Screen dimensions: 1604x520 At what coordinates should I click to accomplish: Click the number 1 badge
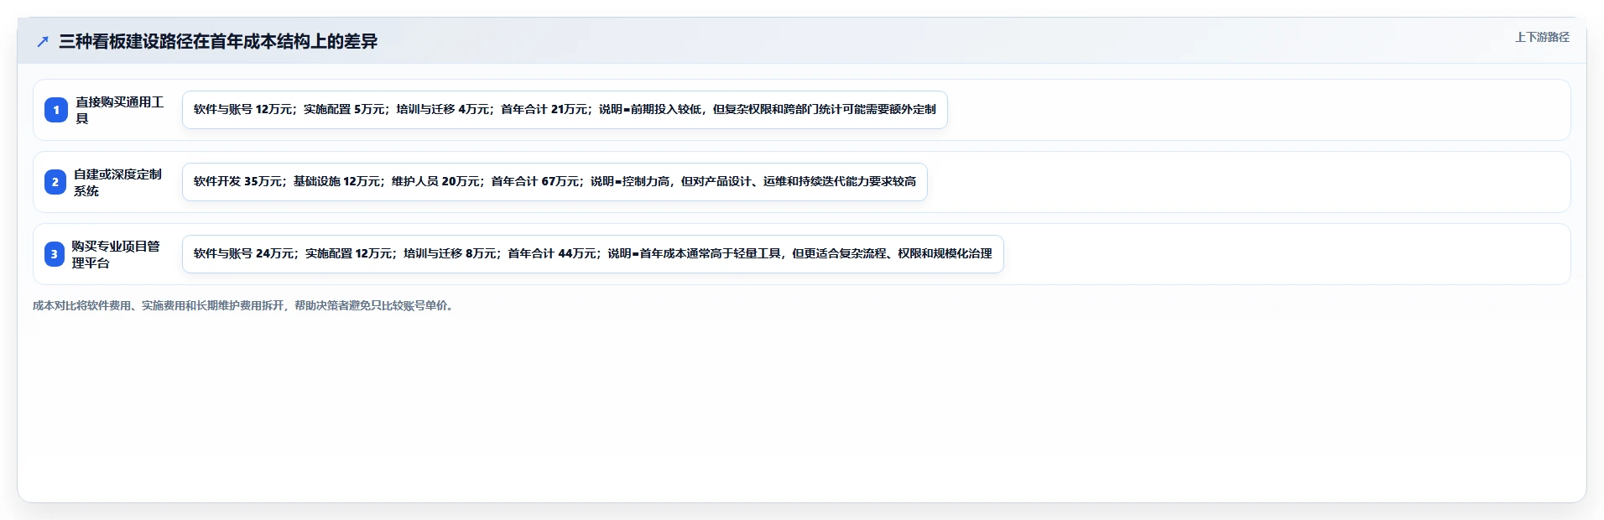coord(56,110)
